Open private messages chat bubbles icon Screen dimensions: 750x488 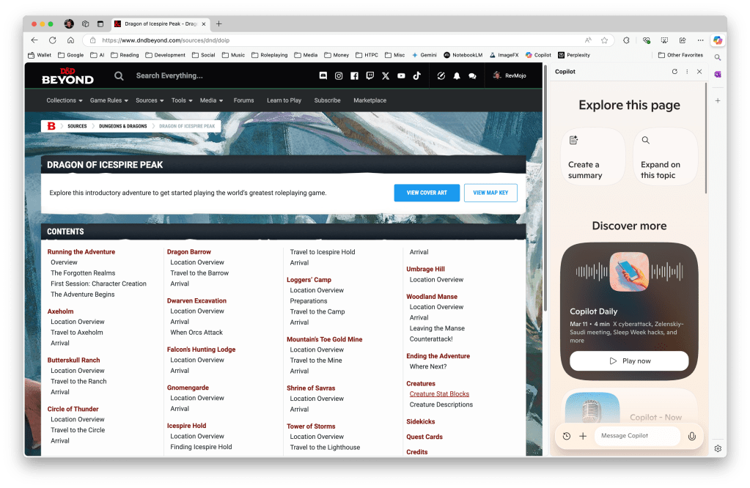click(472, 75)
